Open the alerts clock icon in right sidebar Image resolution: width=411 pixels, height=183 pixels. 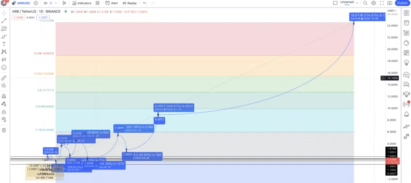pos(406,23)
